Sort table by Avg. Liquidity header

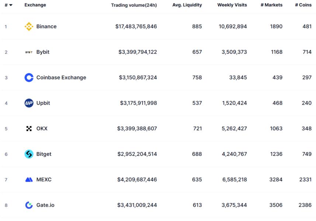point(187,5)
